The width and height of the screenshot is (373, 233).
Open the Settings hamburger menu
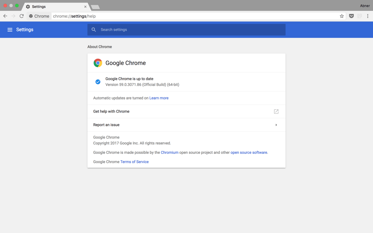tap(10, 30)
